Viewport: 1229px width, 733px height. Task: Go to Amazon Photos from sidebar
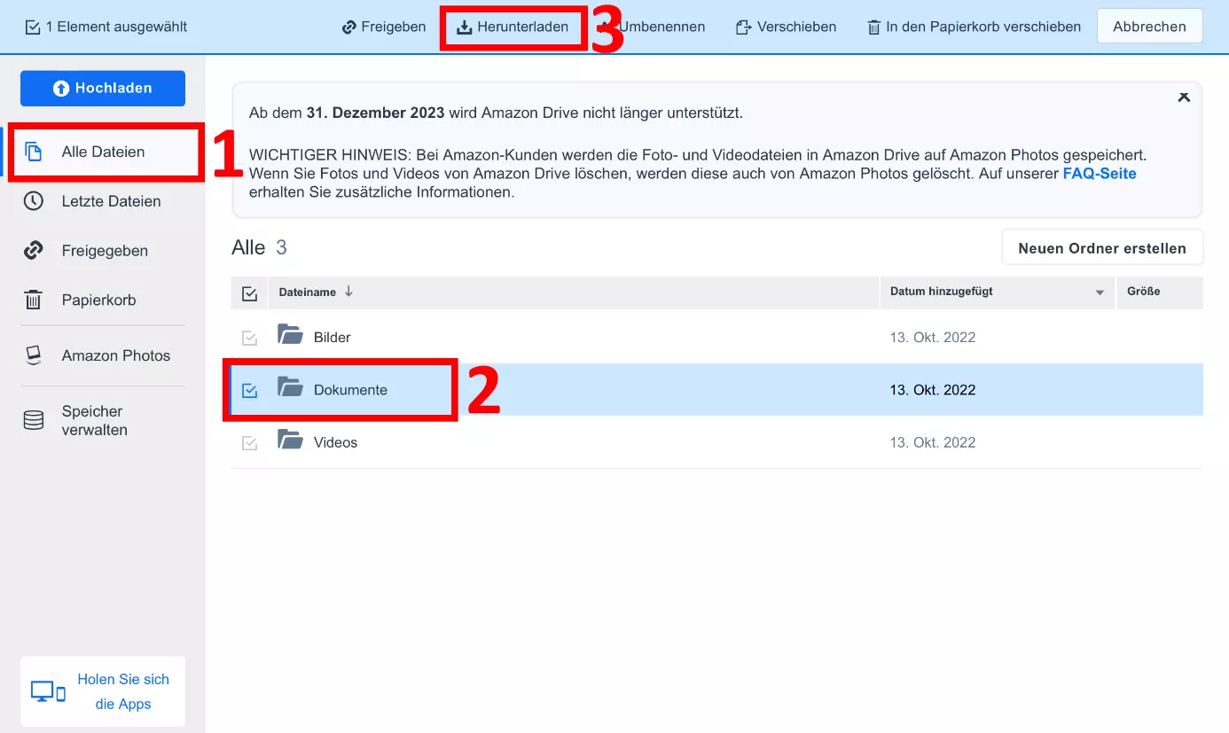pos(116,355)
